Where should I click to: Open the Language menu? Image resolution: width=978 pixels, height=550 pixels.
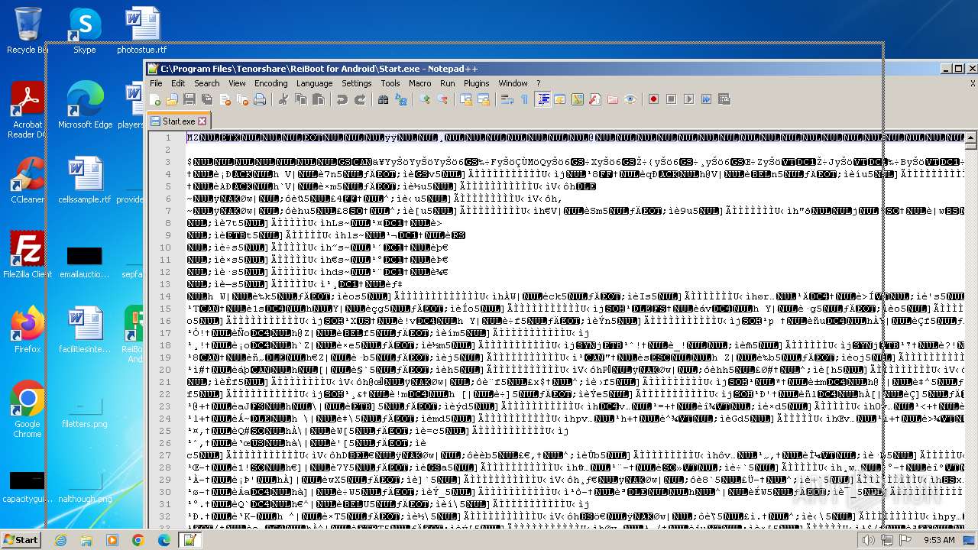point(314,83)
